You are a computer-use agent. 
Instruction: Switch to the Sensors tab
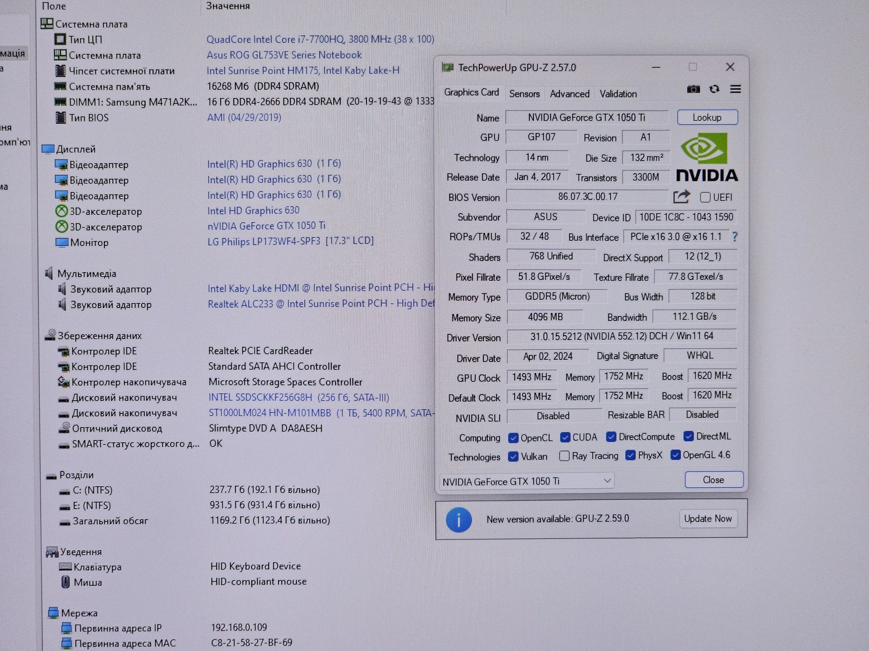coord(524,94)
